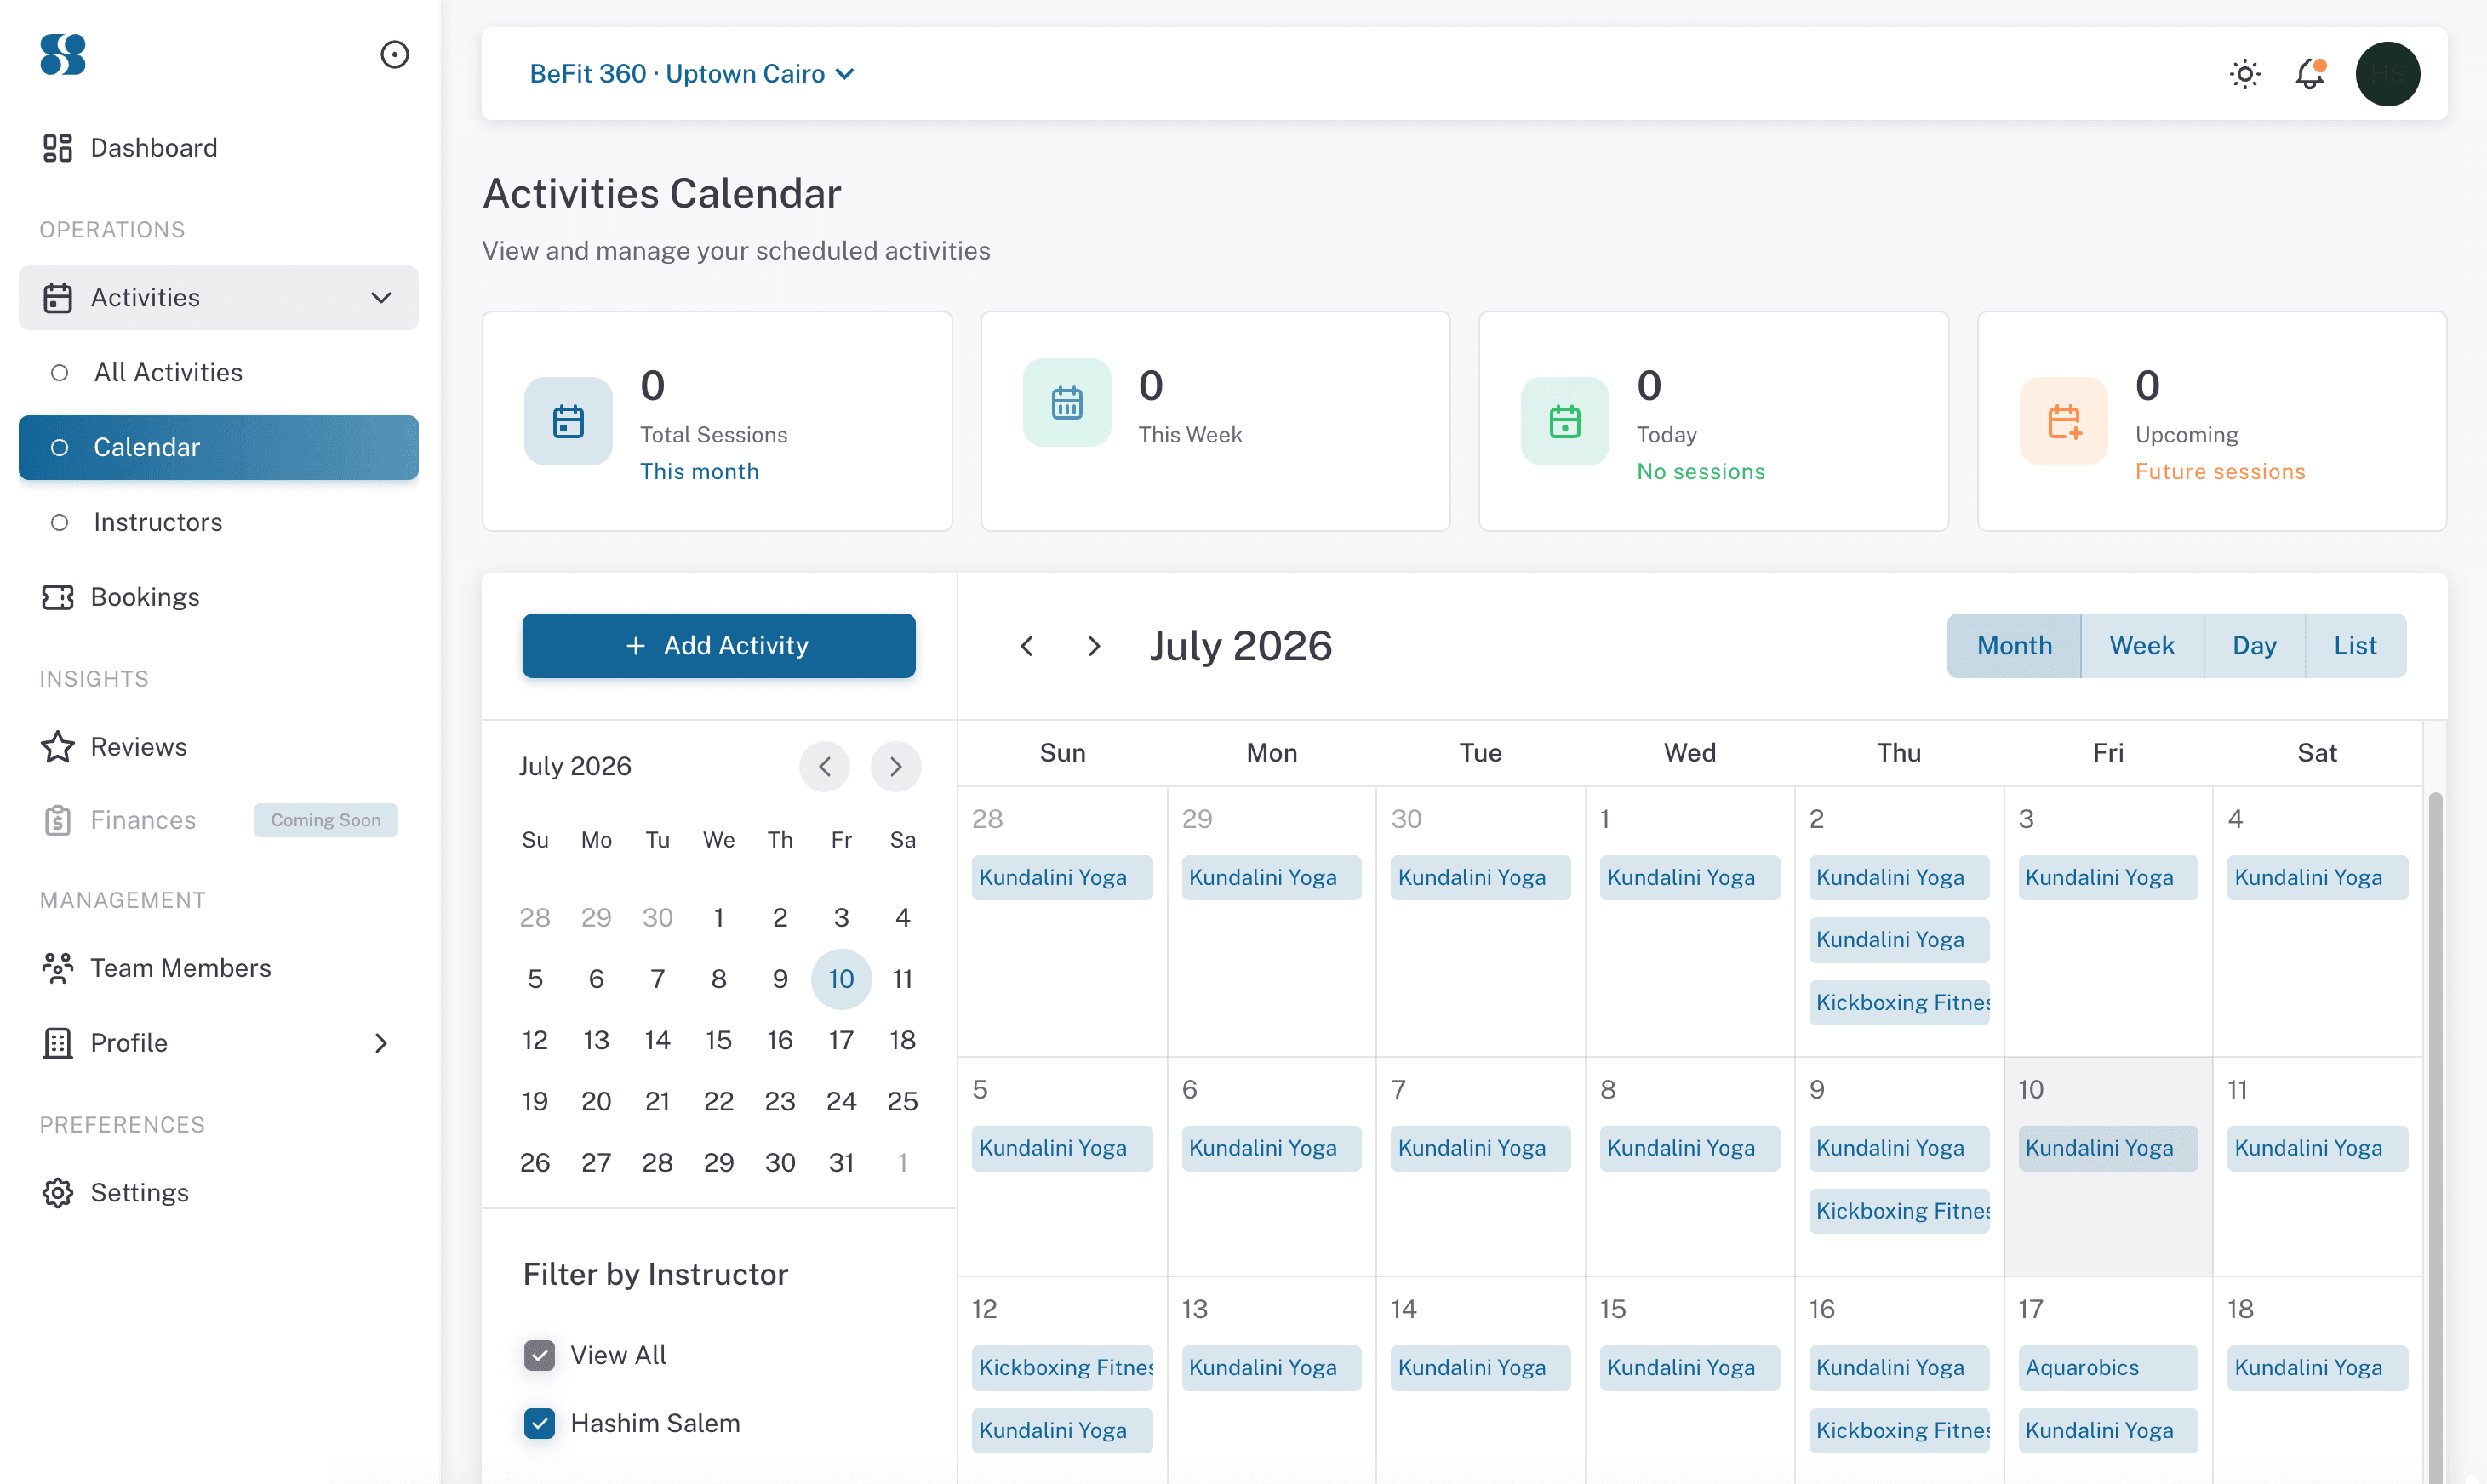
Task: Switch to List view
Action: click(x=2355, y=646)
